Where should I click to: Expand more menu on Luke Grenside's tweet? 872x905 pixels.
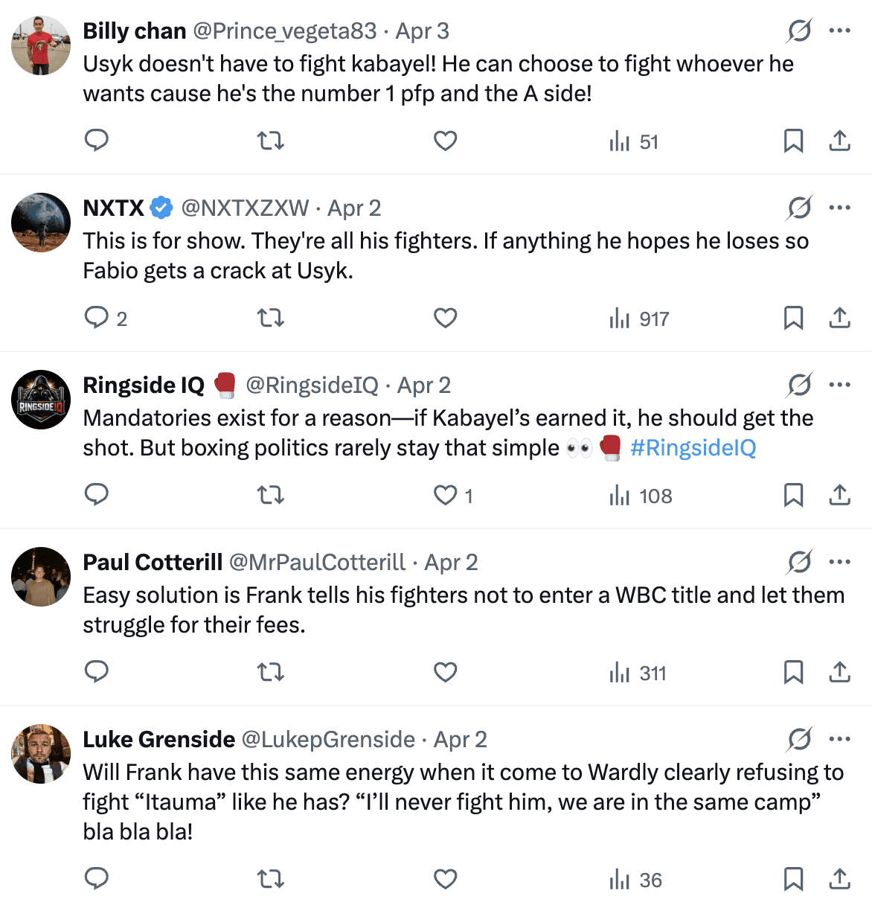click(x=839, y=739)
